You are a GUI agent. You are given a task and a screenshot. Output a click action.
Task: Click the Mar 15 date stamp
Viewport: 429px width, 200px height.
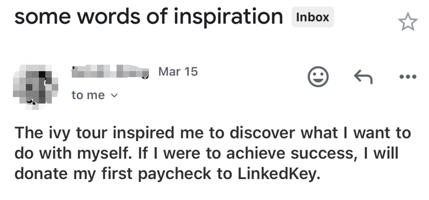178,72
